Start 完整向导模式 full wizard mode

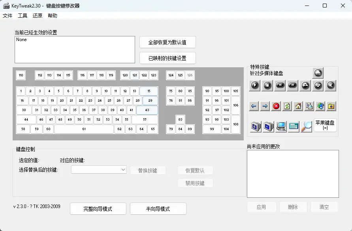[98, 209]
